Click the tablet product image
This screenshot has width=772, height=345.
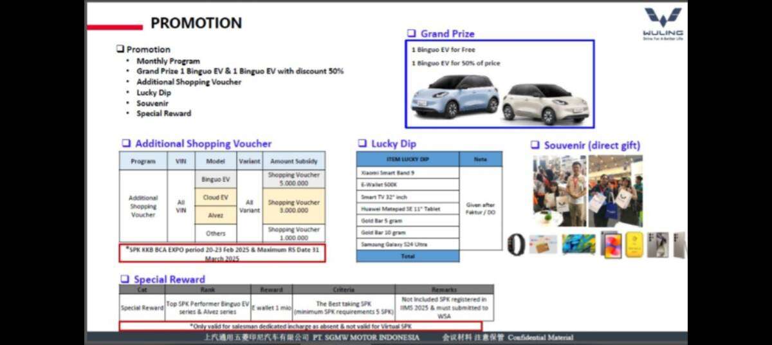coord(611,245)
